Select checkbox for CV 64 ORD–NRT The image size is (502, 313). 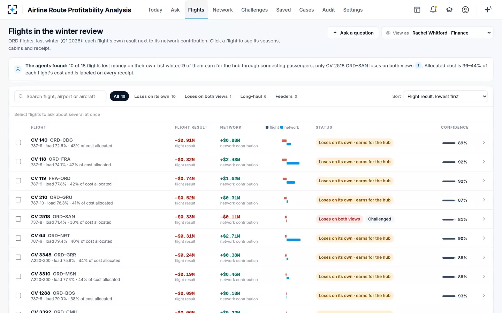(x=18, y=238)
